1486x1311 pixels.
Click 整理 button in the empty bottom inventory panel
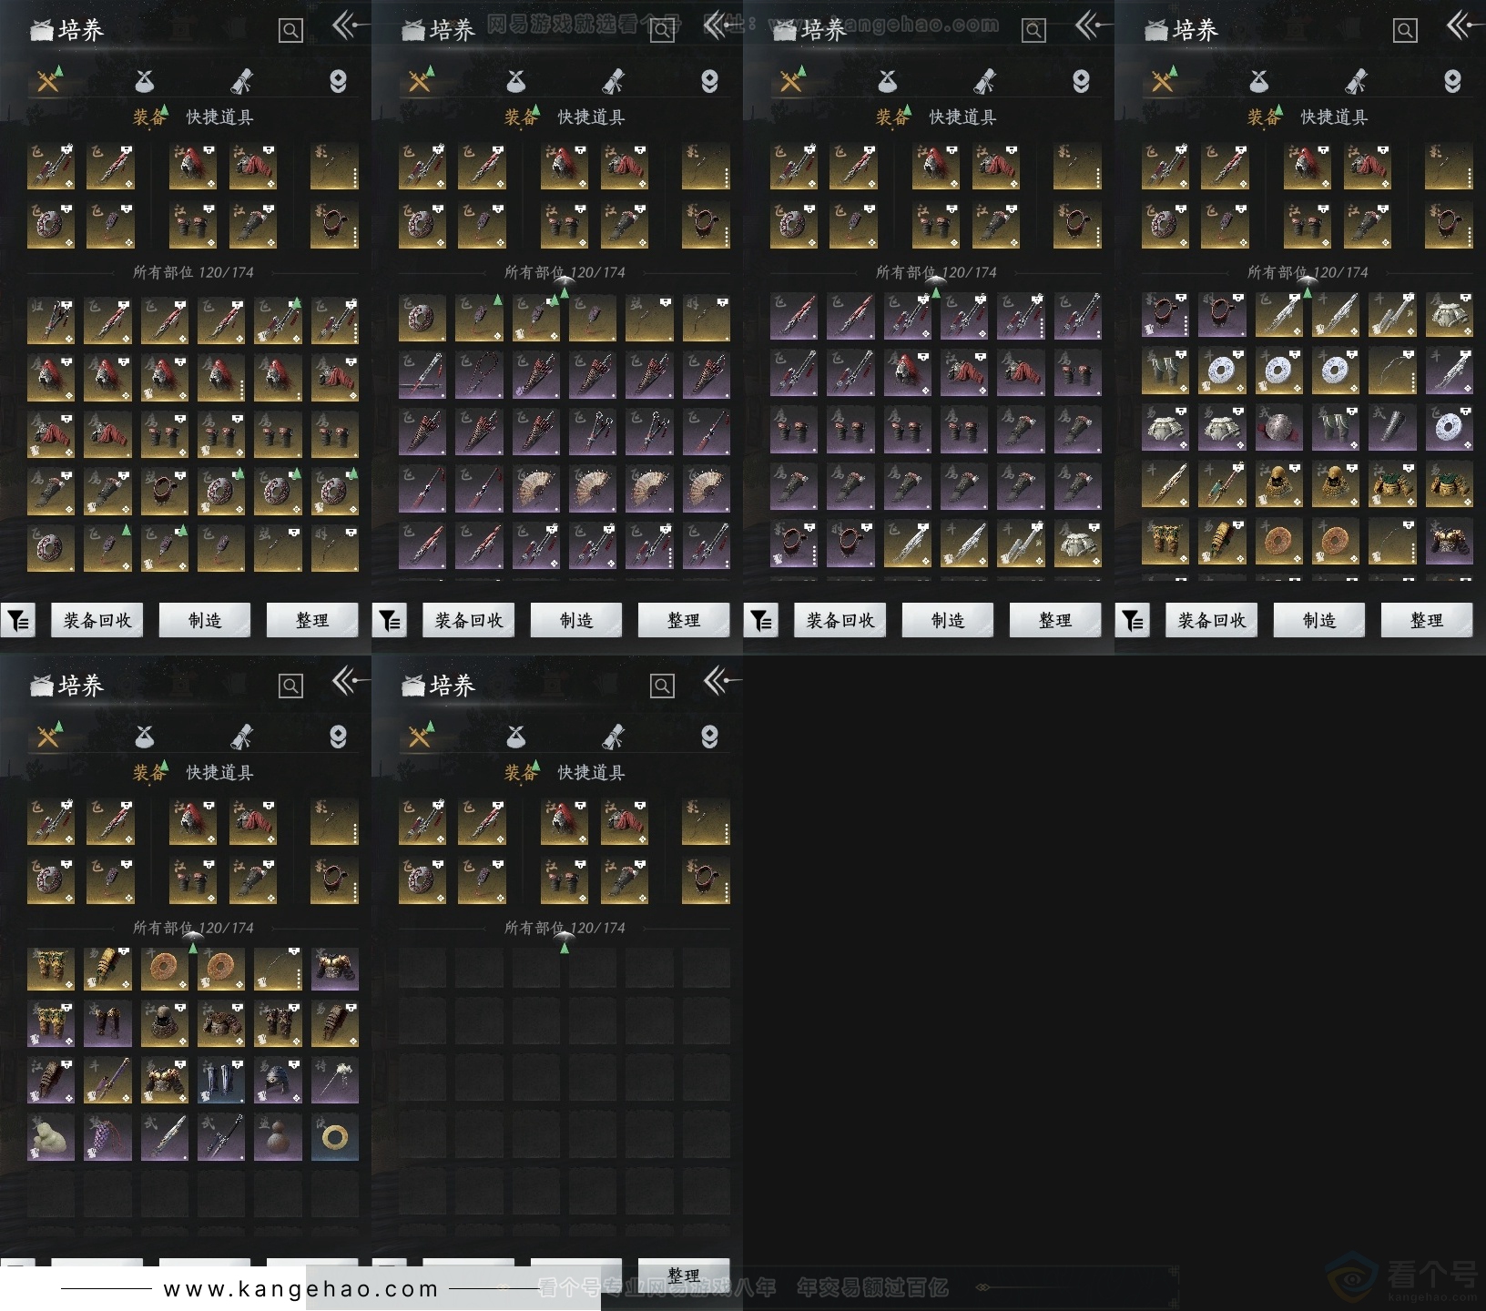click(x=683, y=1275)
